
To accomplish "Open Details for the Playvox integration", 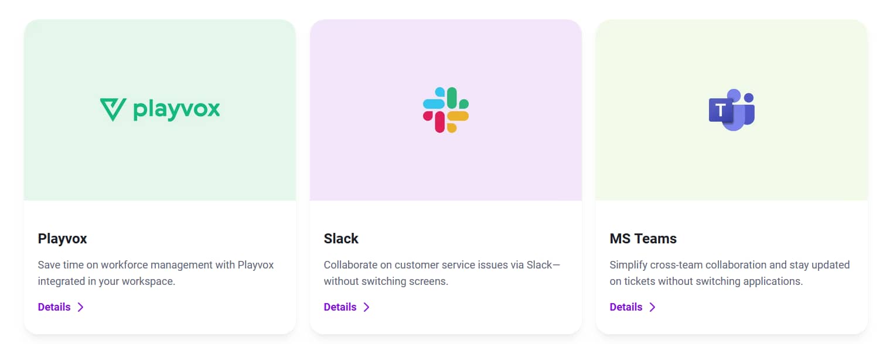I will pyautogui.click(x=54, y=307).
